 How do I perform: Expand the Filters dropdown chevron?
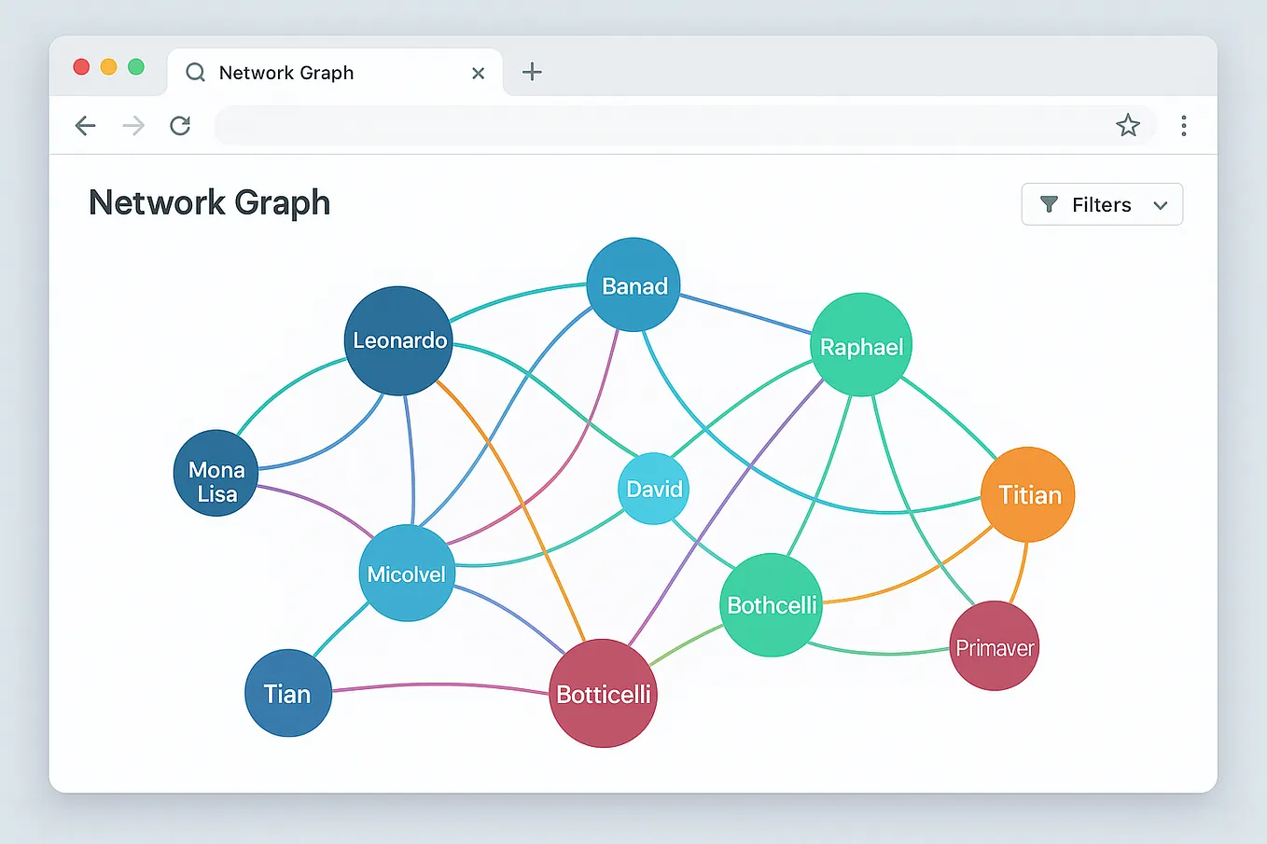pyautogui.click(x=1161, y=204)
